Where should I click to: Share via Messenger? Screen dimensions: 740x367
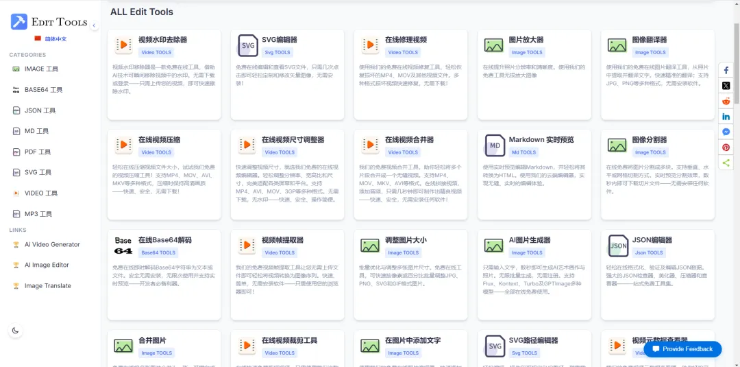726,132
